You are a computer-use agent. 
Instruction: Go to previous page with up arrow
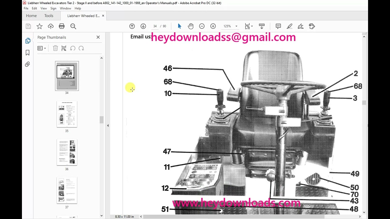coord(132,26)
